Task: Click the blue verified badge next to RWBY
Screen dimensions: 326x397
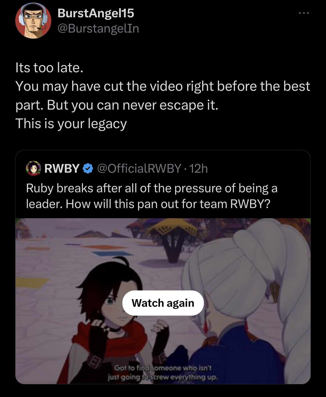Action: (88, 169)
